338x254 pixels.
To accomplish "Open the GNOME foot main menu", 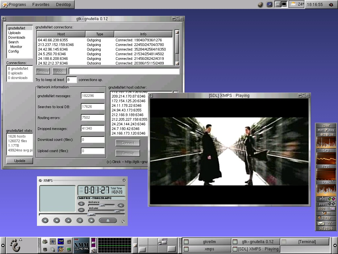I will tap(15, 245).
